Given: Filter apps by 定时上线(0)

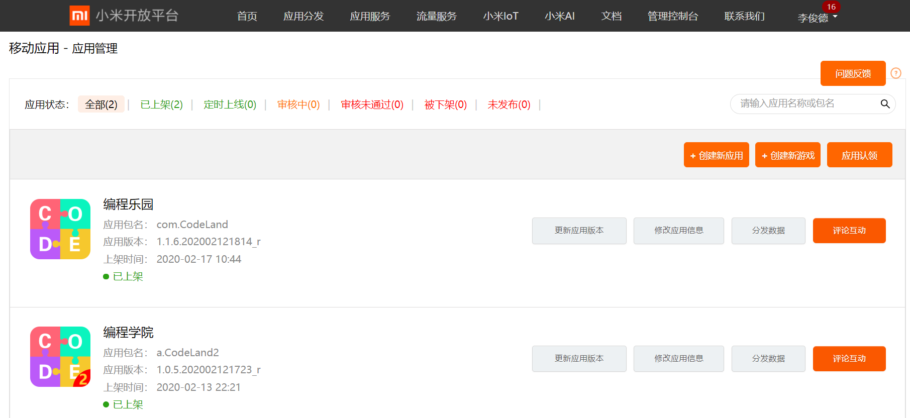Looking at the screenshot, I should (230, 104).
